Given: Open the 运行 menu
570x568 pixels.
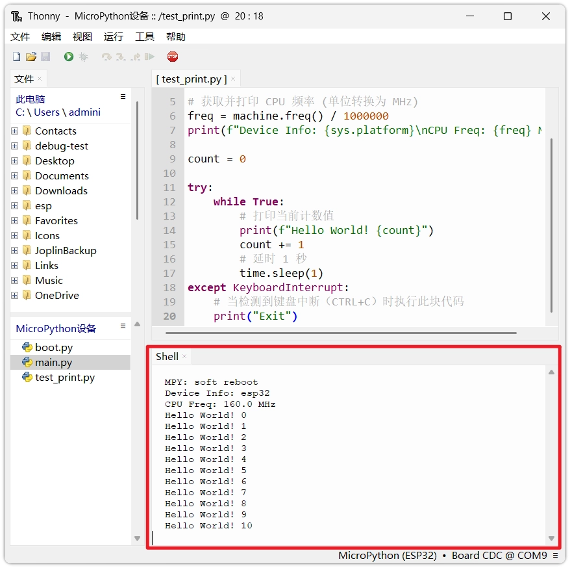Looking at the screenshot, I should pos(113,37).
